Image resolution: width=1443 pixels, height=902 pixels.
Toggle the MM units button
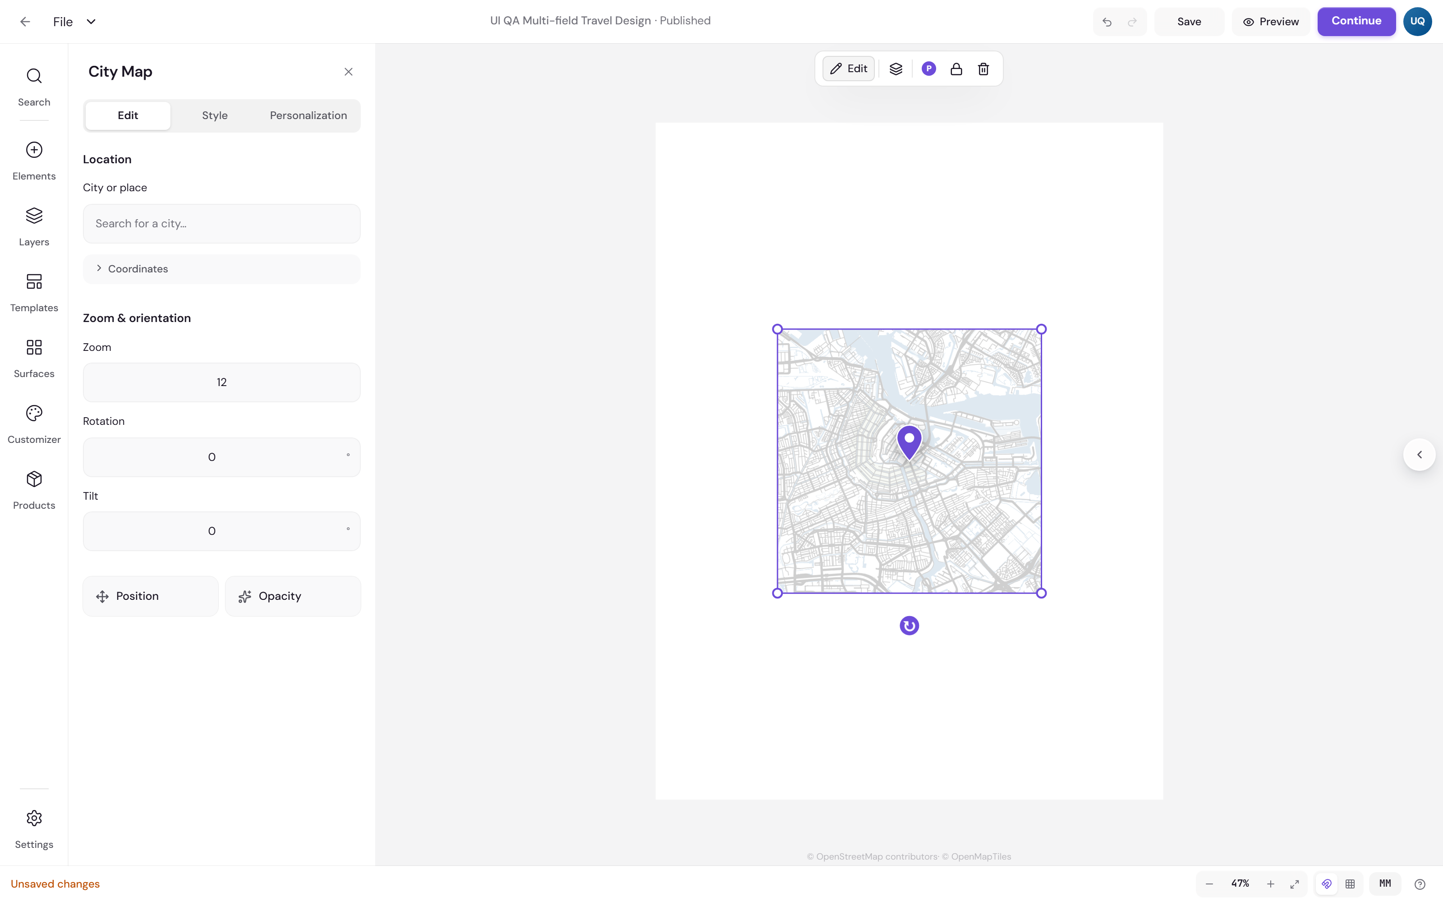click(1384, 884)
